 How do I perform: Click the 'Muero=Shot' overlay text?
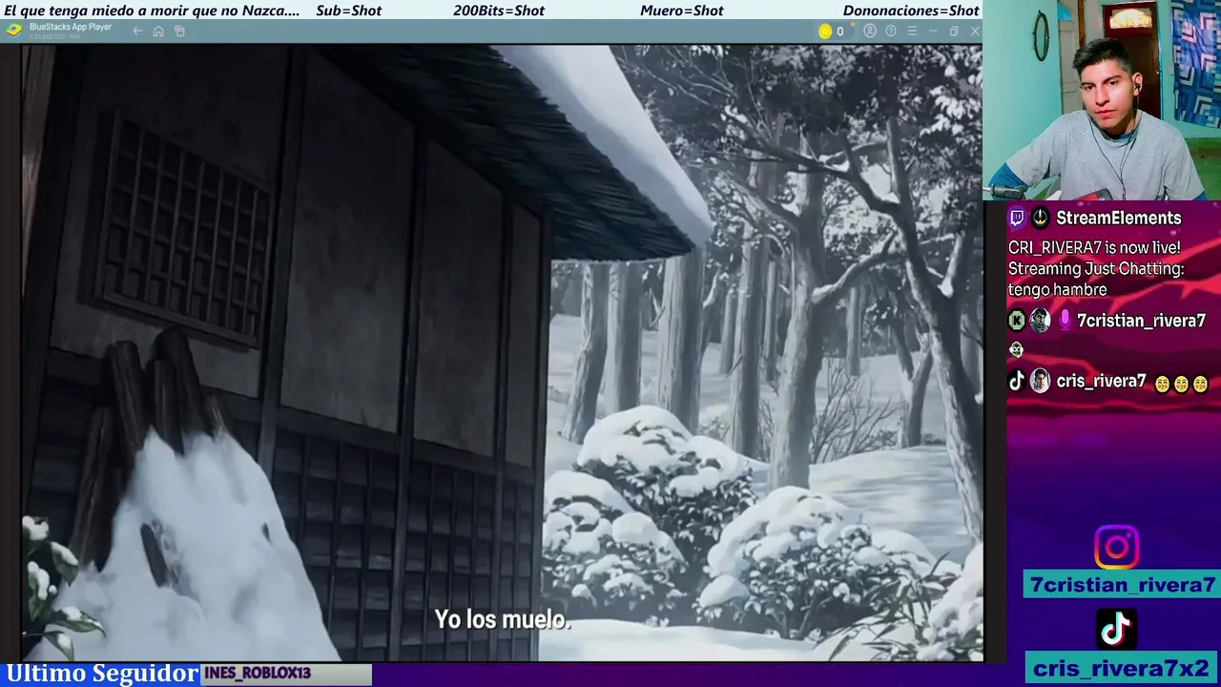(682, 10)
